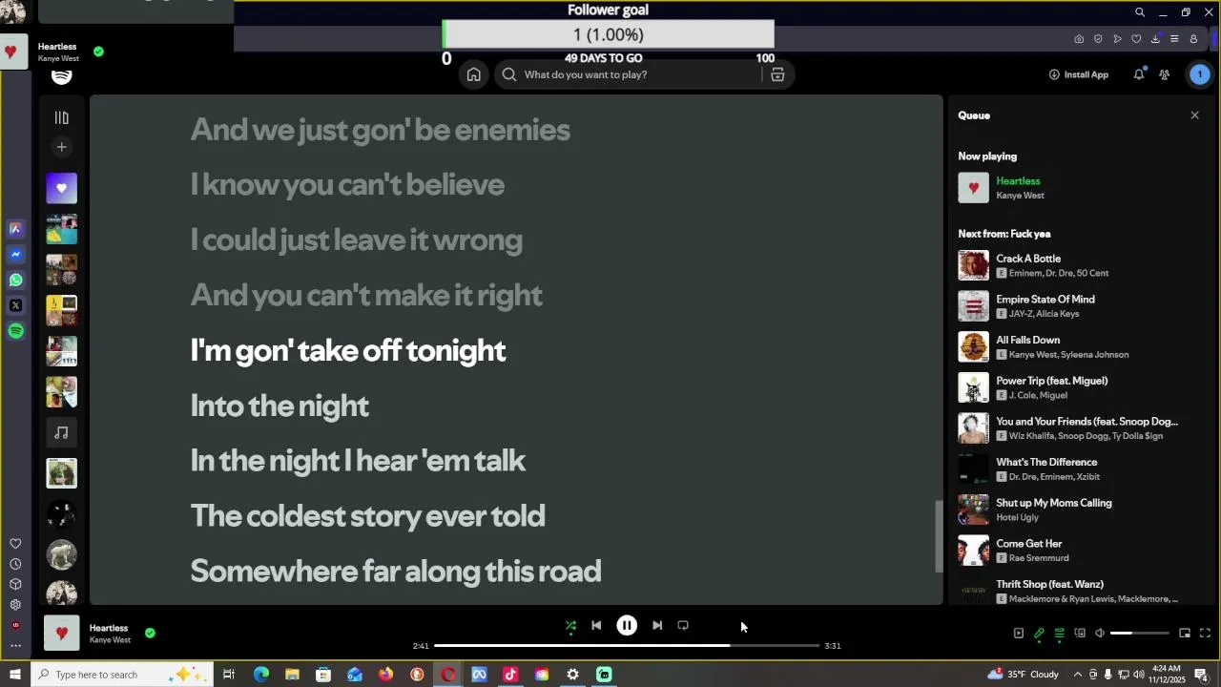The width and height of the screenshot is (1221, 687).
Task: Click the Install App link
Action: pyautogui.click(x=1079, y=74)
